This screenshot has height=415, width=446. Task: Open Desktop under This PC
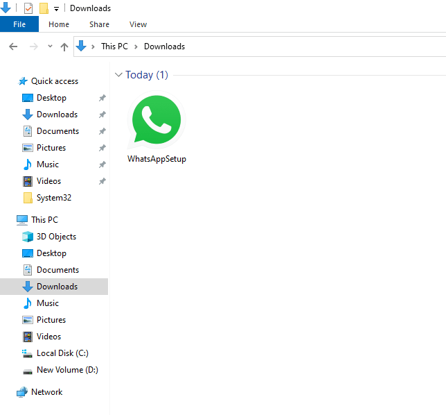(51, 253)
